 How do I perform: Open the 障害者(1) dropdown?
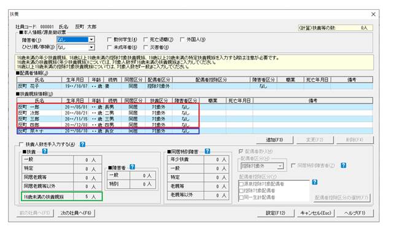click(91, 40)
